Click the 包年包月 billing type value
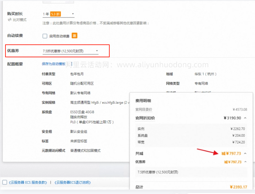 (x=77, y=74)
